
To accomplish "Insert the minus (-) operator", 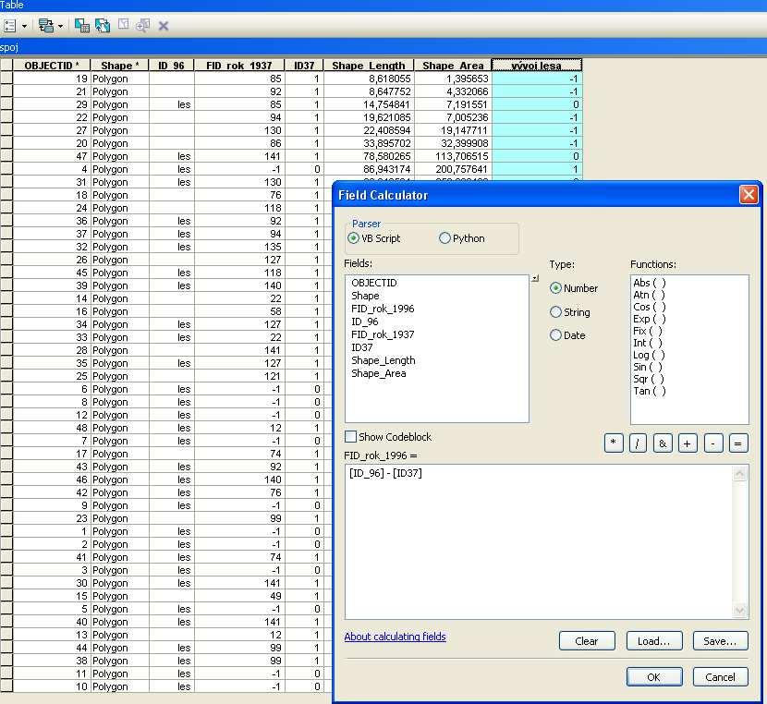I will [x=713, y=443].
